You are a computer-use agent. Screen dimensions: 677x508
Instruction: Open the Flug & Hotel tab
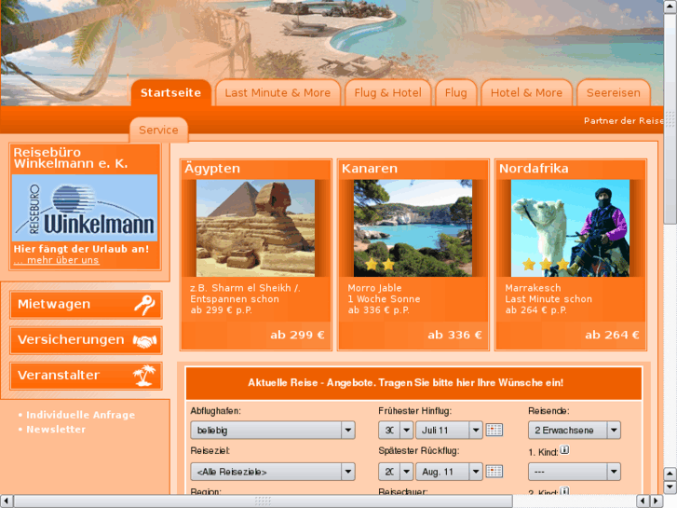[387, 92]
